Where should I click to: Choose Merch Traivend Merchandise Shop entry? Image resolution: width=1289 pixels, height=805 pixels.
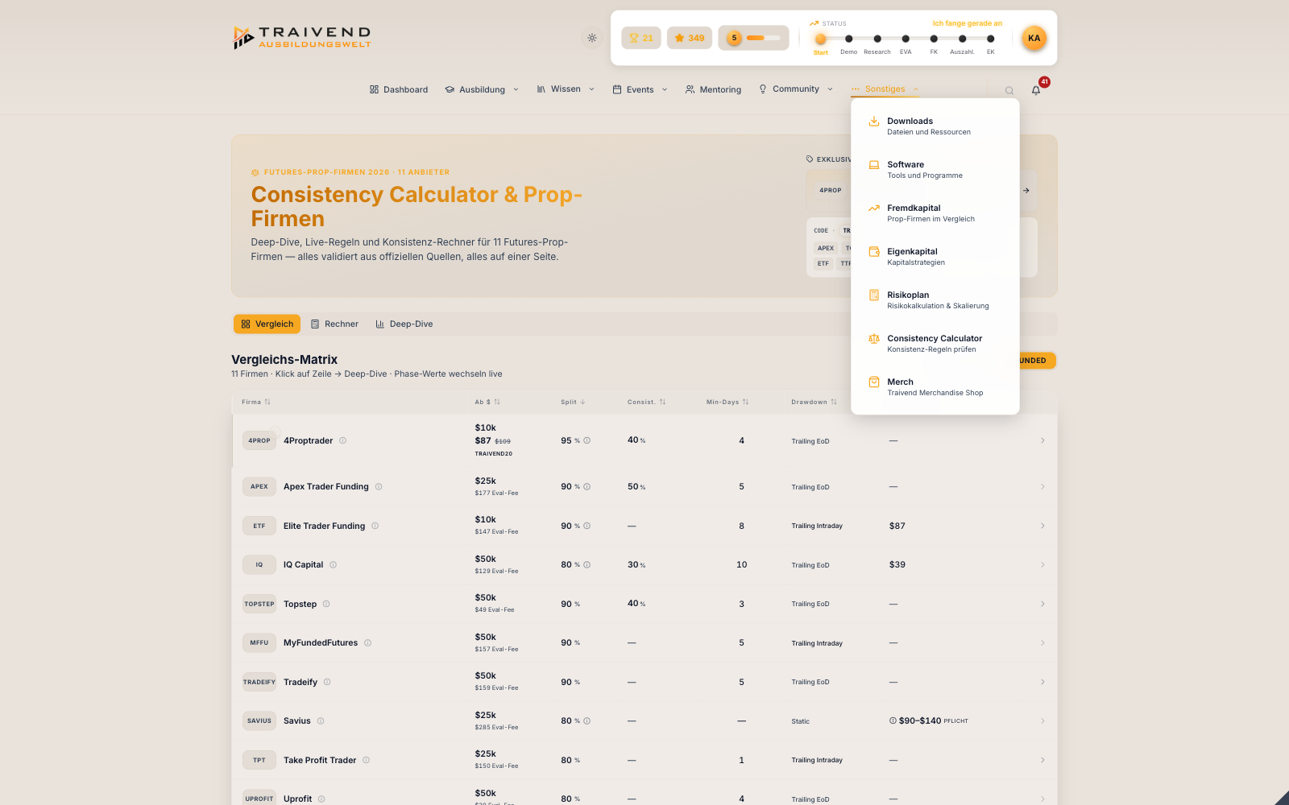pyautogui.click(x=935, y=387)
